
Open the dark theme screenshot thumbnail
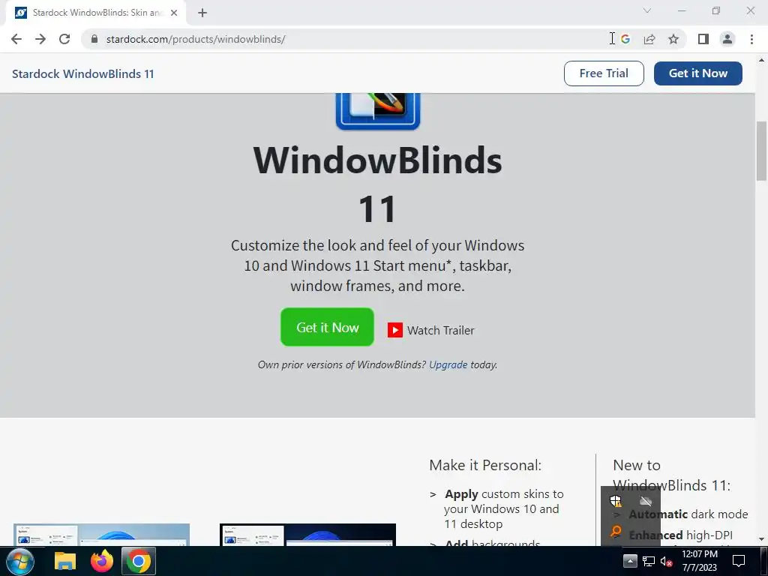click(307, 534)
